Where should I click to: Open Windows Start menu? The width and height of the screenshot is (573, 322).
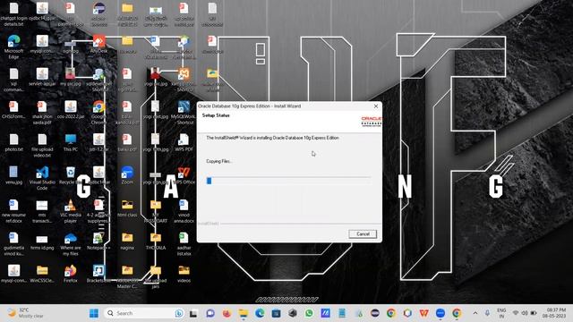tap(94, 313)
